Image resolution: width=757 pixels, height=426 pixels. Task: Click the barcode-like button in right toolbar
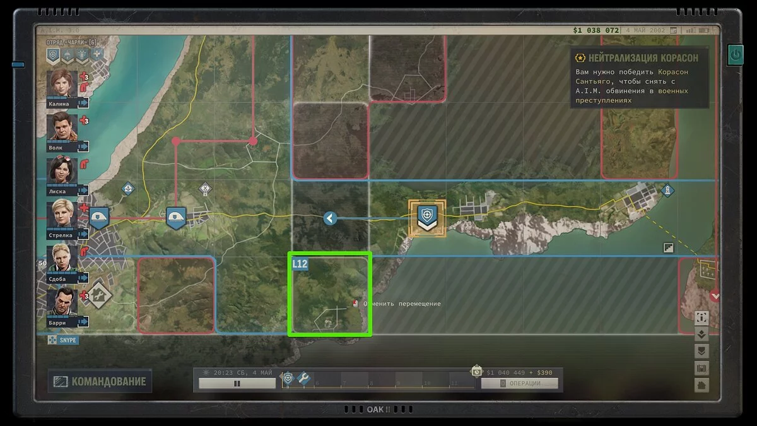point(701,368)
